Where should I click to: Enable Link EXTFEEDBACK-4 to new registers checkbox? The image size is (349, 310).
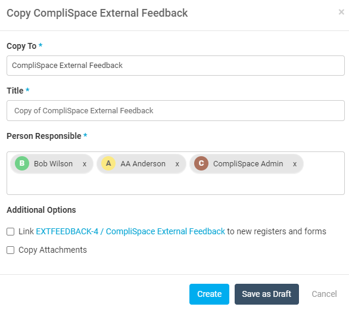pyautogui.click(x=11, y=231)
